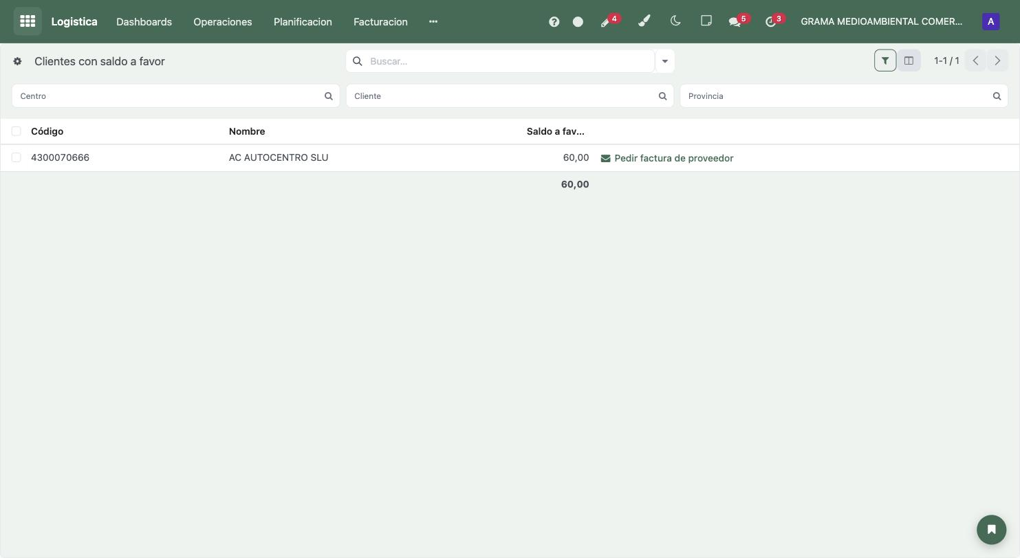Toggle dark mode moon icon
Screen dimensions: 1020x558
pyautogui.click(x=675, y=21)
